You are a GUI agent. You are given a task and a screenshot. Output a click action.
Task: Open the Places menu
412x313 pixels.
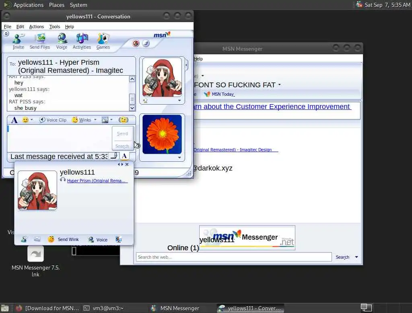56,5
